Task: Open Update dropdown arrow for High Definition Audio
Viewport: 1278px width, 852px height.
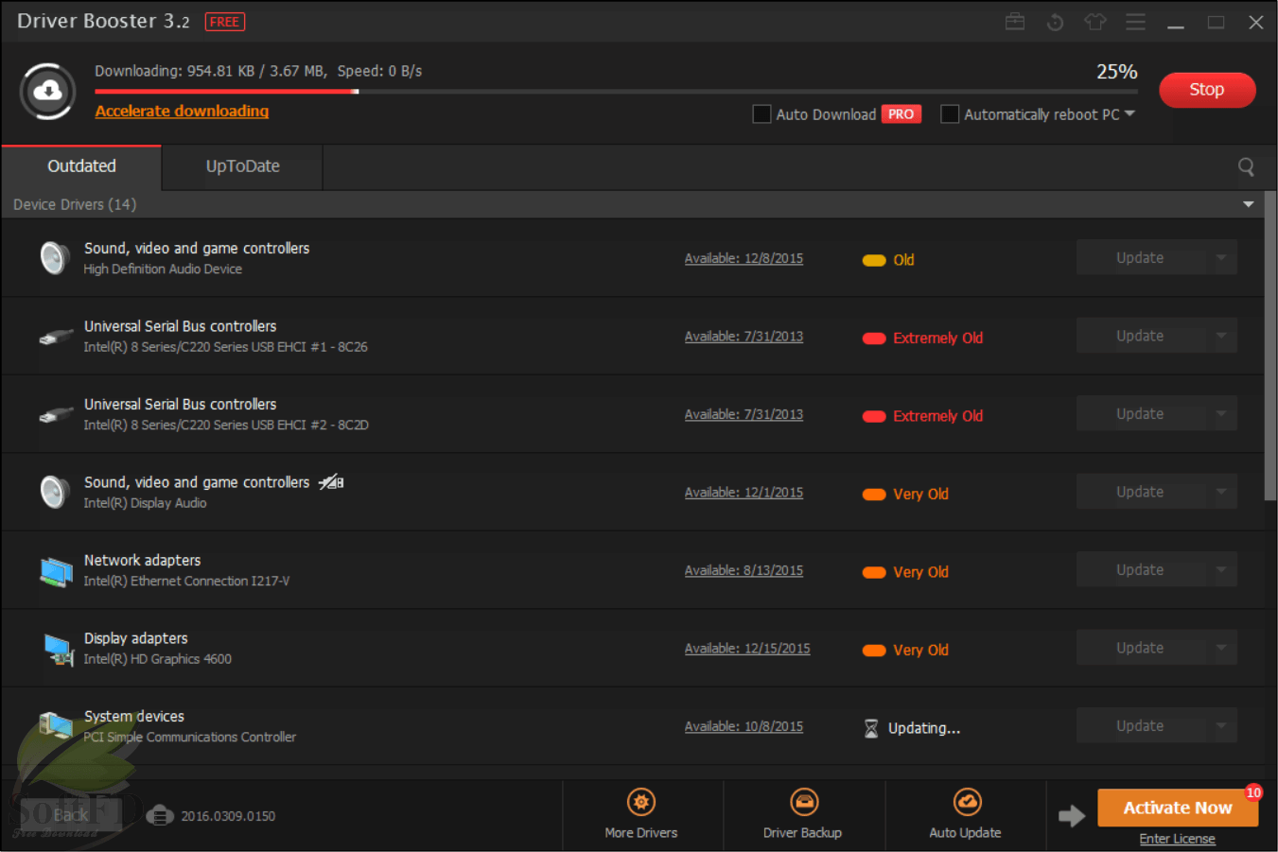Action: point(1220,258)
